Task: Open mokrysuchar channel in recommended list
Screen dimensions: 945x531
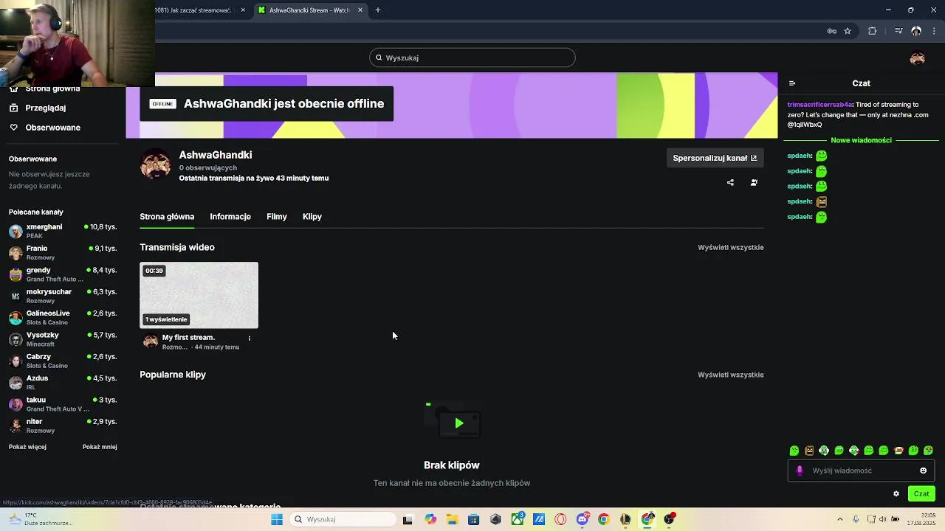Action: click(63, 296)
